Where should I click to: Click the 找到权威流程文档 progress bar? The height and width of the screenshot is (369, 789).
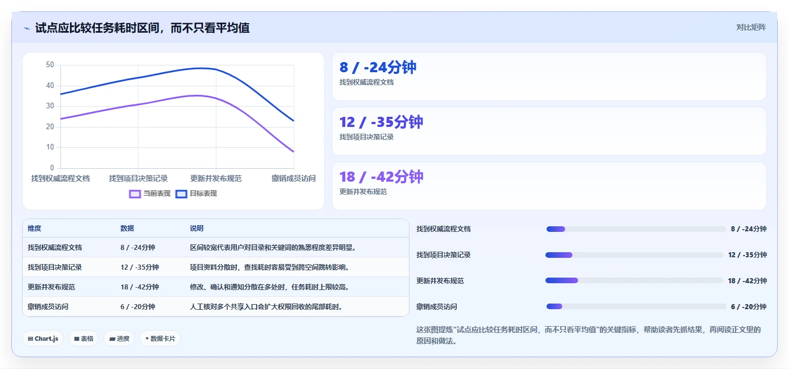point(636,229)
